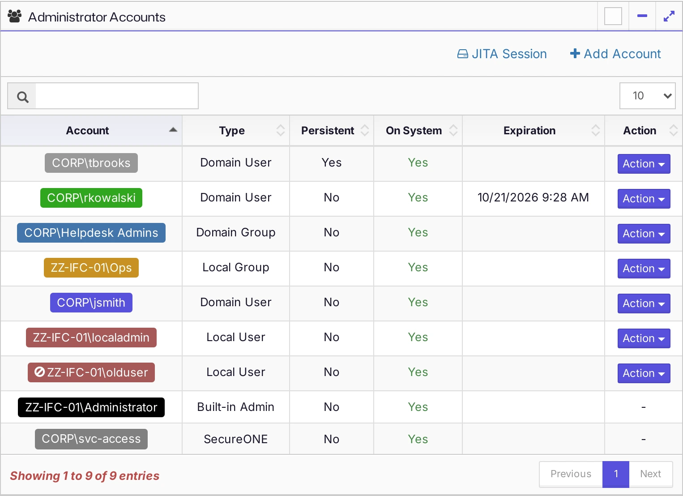
Task: Focus the account search field
Action: click(x=116, y=96)
